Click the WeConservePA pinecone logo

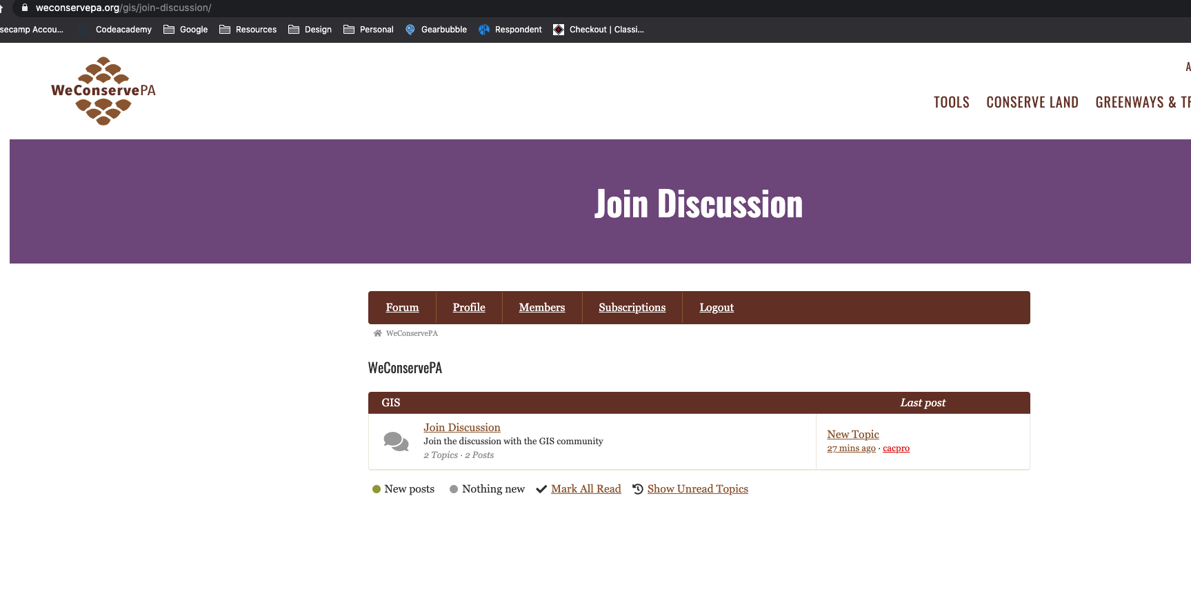pyautogui.click(x=103, y=91)
